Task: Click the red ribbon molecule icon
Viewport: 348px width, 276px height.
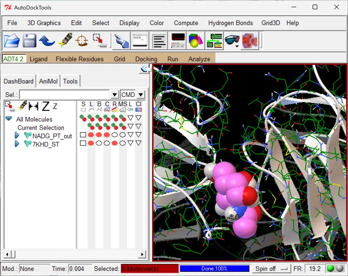Action: point(250,41)
